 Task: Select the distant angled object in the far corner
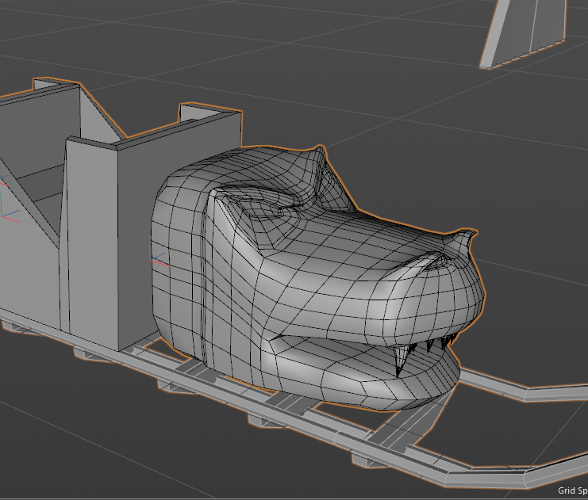pyautogui.click(x=524, y=34)
